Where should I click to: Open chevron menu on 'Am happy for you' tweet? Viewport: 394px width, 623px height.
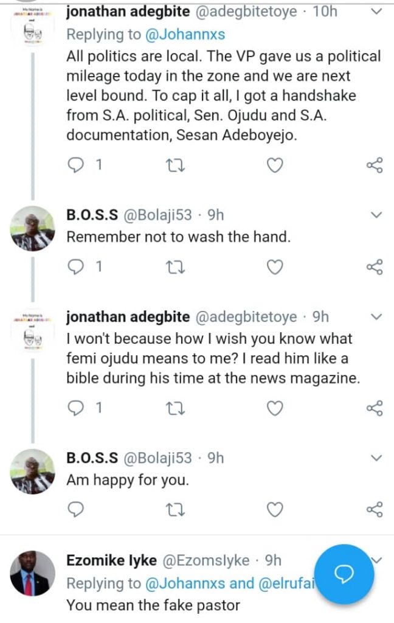[376, 458]
